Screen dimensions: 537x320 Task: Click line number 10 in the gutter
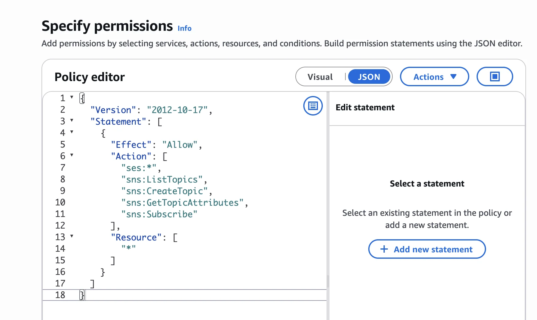(x=60, y=202)
